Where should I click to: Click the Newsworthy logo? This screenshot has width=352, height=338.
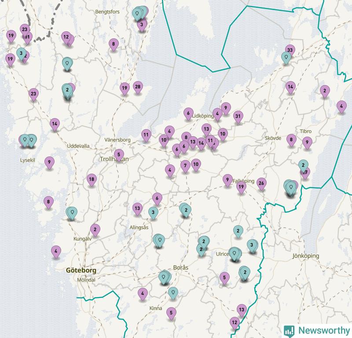pos(317,331)
